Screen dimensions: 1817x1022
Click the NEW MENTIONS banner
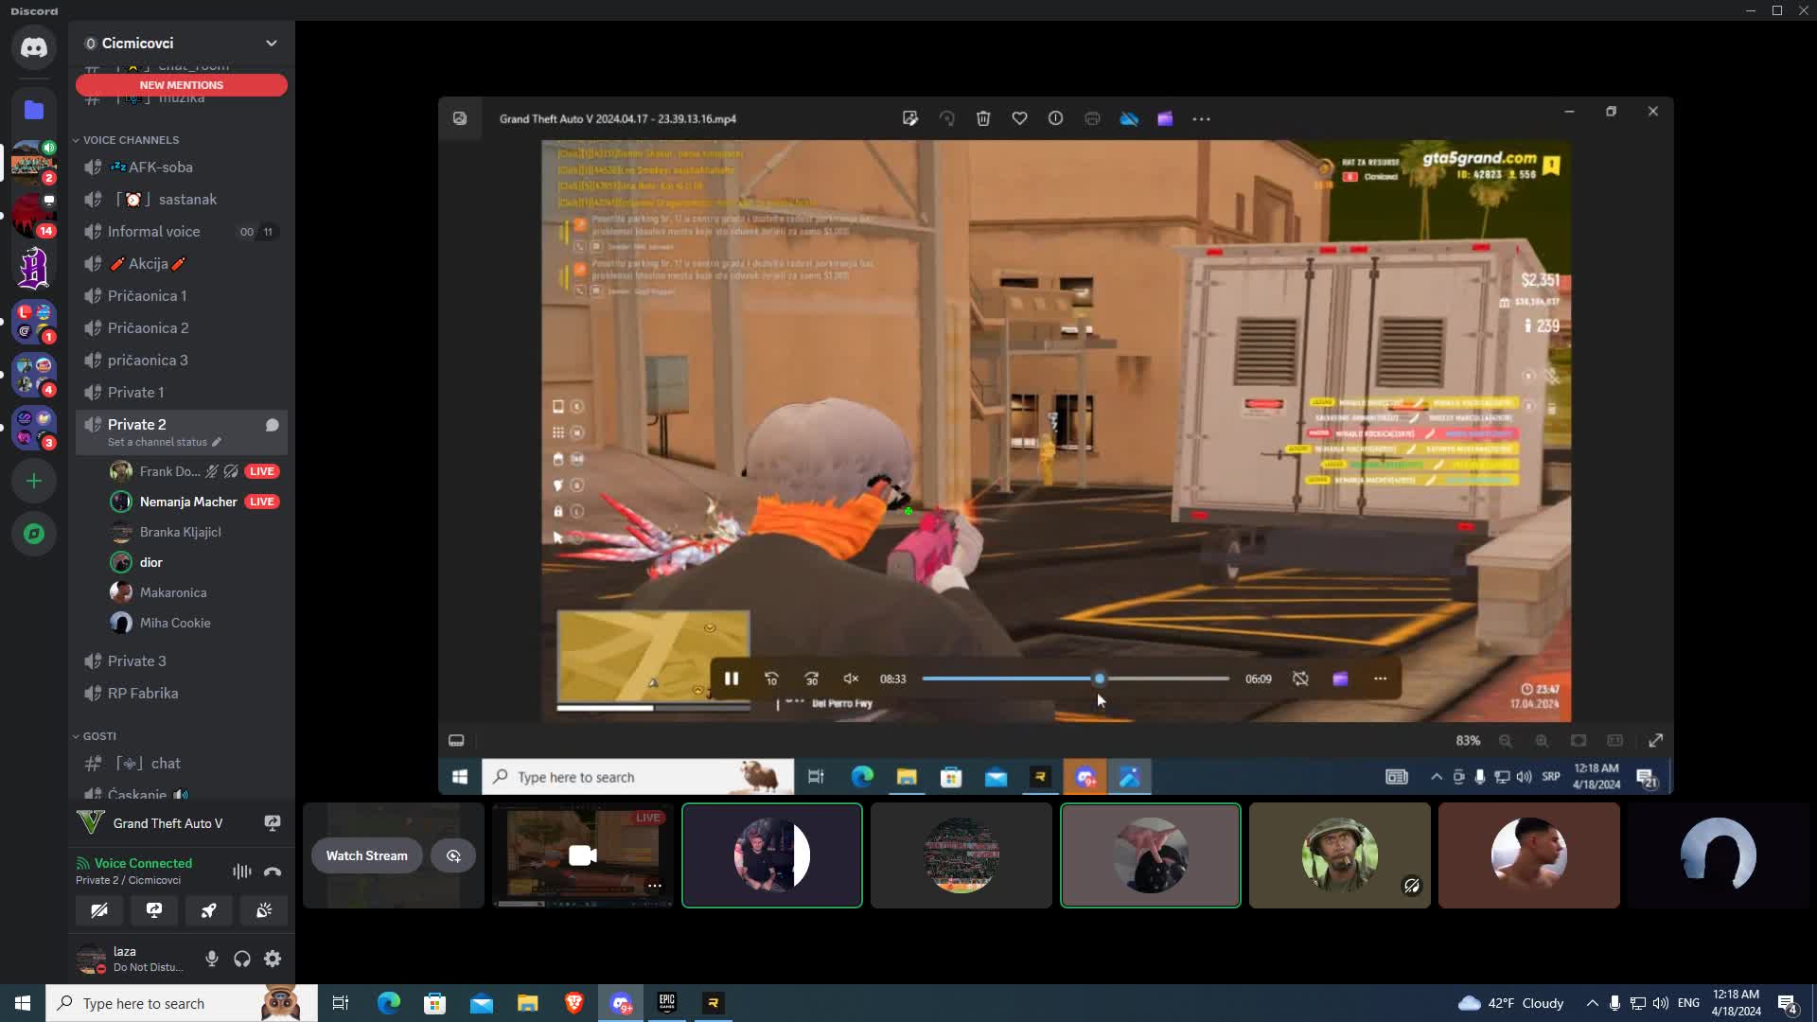(x=181, y=85)
